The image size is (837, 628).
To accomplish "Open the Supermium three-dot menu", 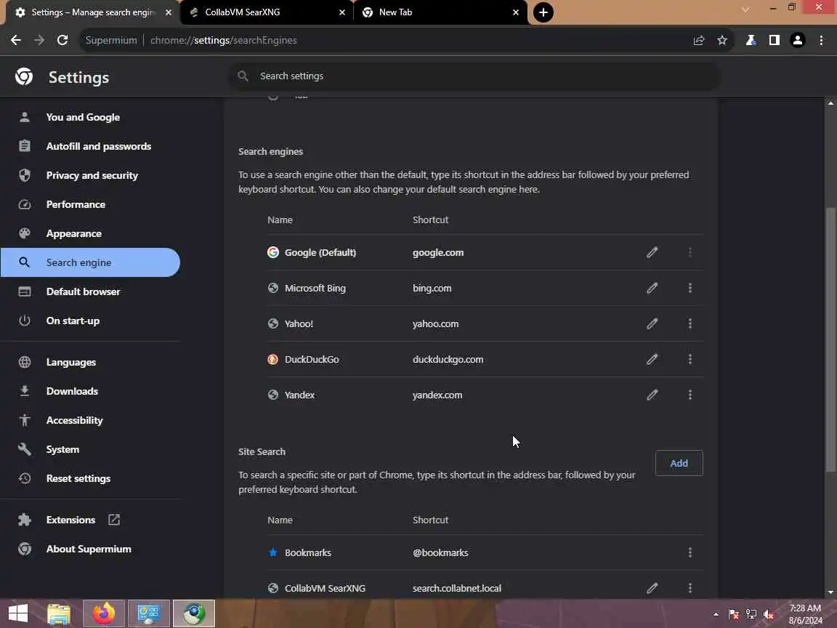I will tap(821, 40).
